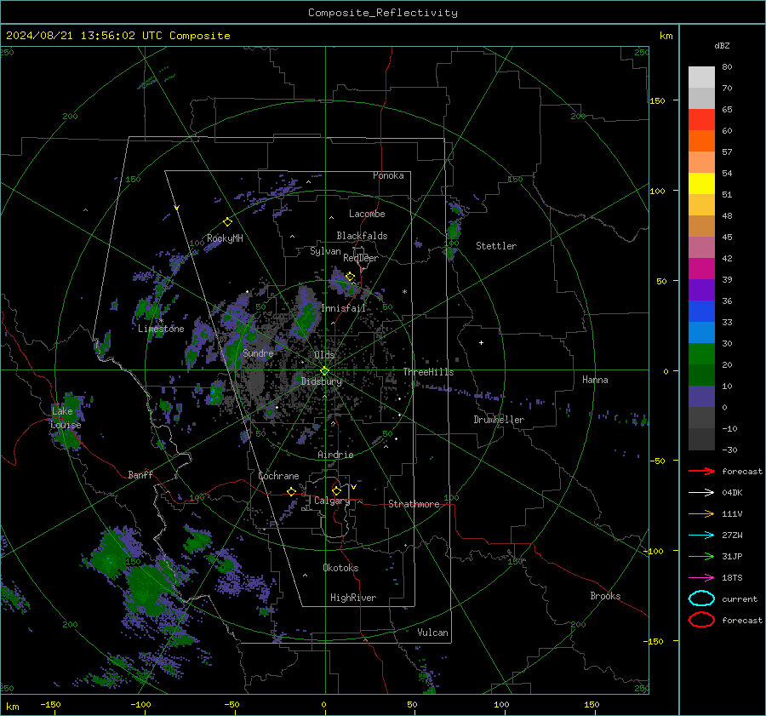Click the yellow diamond at the radar center
The height and width of the screenshot is (716, 766).
(324, 370)
